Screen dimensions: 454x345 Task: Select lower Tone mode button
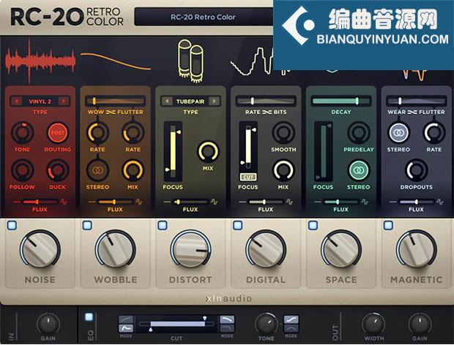tap(291, 328)
